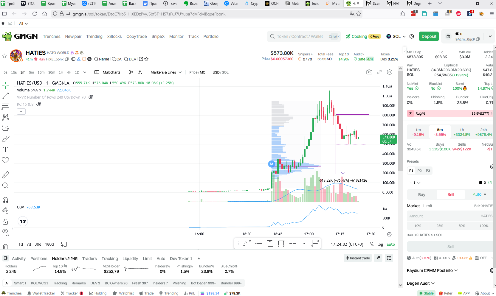Select the trend line drawing tool
The height and width of the screenshot is (296, 496).
[5, 96]
